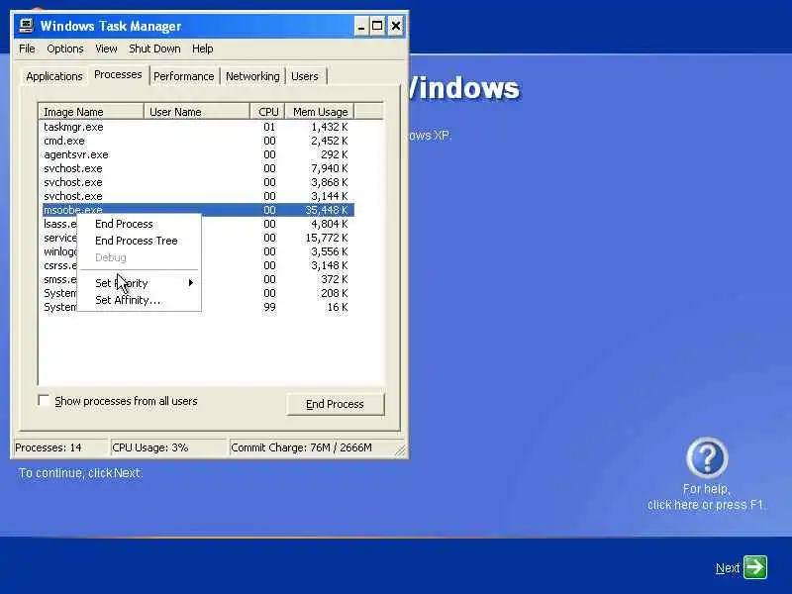792x594 pixels.
Task: Open the Help menu
Action: pos(203,49)
